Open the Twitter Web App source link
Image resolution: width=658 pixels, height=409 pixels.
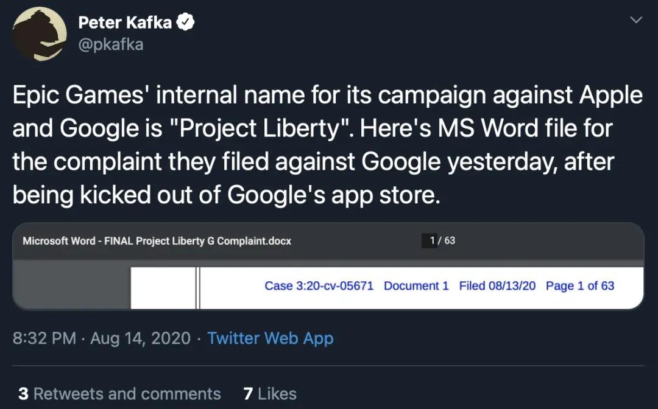coord(270,338)
